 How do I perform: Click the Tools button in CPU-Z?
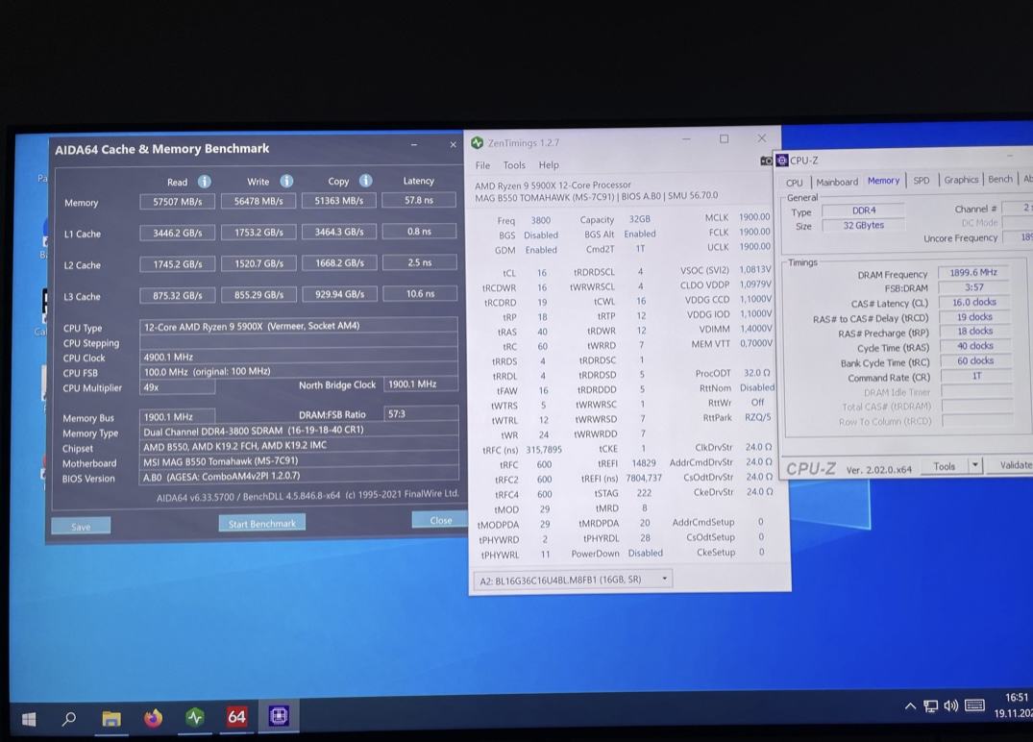[944, 466]
